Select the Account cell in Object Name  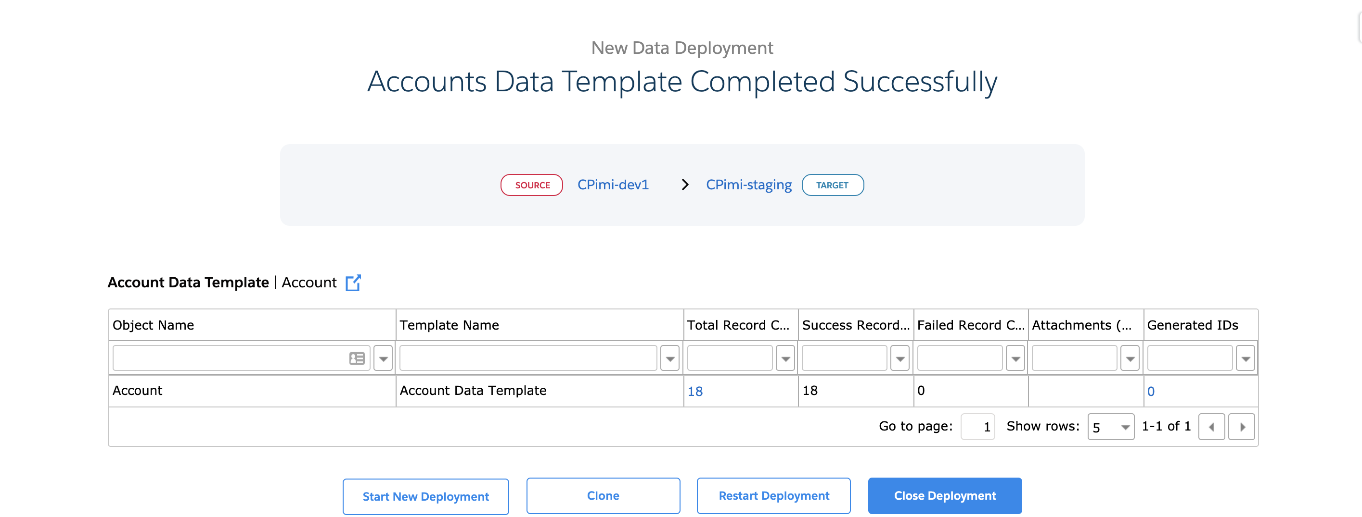click(x=252, y=391)
